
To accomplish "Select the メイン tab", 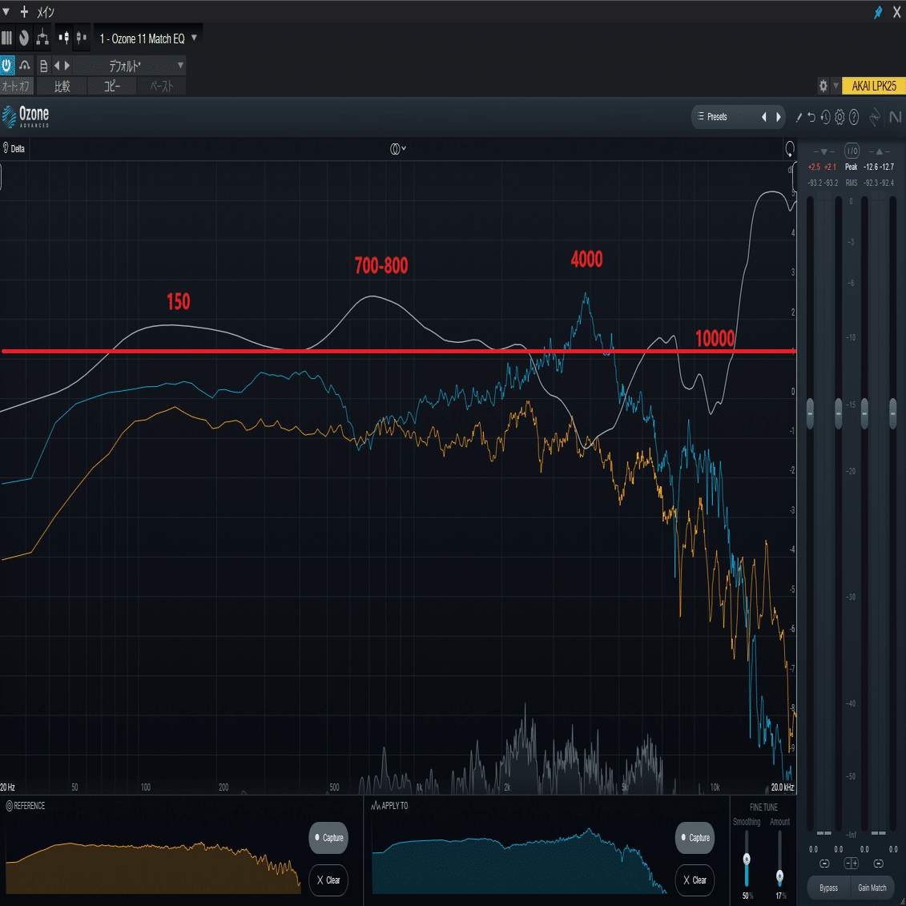I will point(46,11).
